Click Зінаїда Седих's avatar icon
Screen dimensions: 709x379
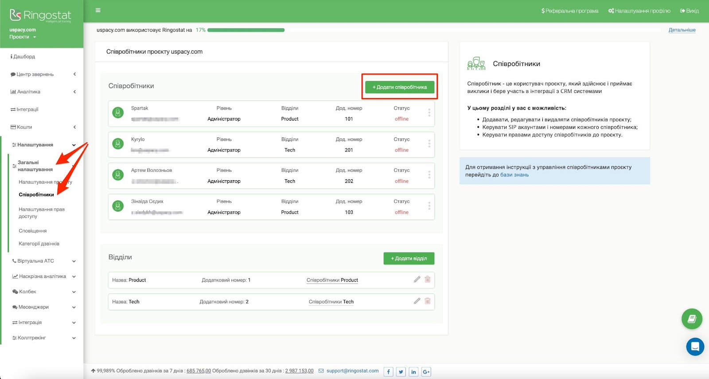pos(118,206)
